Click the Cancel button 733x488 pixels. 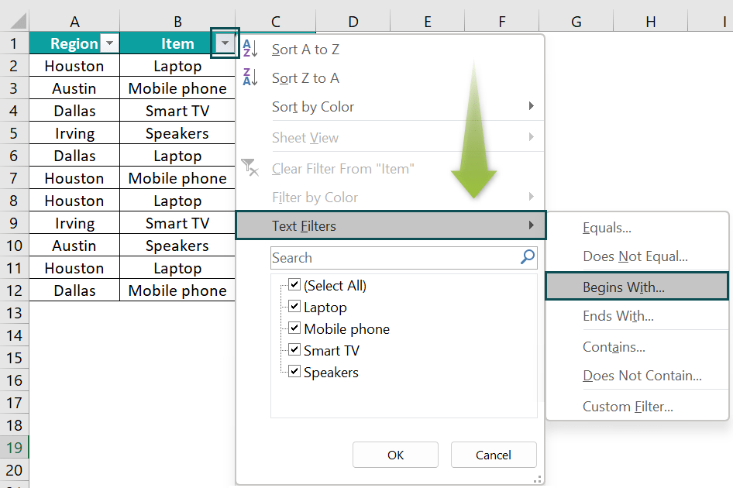click(494, 455)
